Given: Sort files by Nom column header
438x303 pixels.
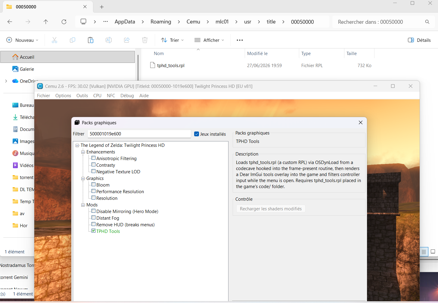Looking at the screenshot, I should click(x=159, y=53).
